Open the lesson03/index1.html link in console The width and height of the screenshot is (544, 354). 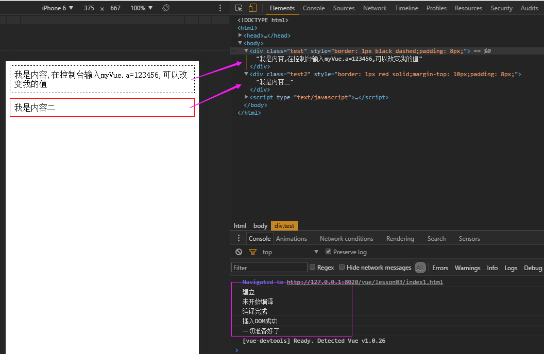tap(365, 282)
